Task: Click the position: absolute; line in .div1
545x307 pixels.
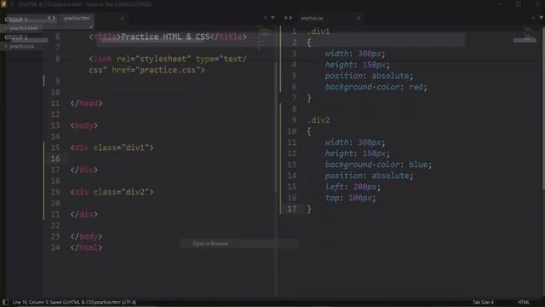Action: (369, 76)
